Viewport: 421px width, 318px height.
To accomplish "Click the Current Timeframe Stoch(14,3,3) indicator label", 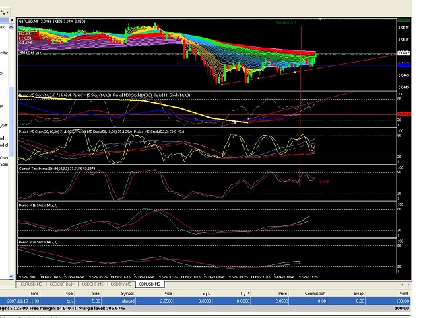I will (57, 169).
